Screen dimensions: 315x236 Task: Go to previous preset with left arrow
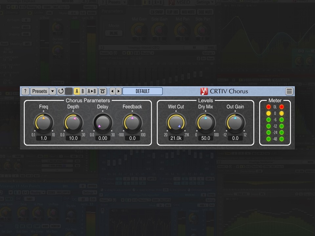tap(112, 91)
